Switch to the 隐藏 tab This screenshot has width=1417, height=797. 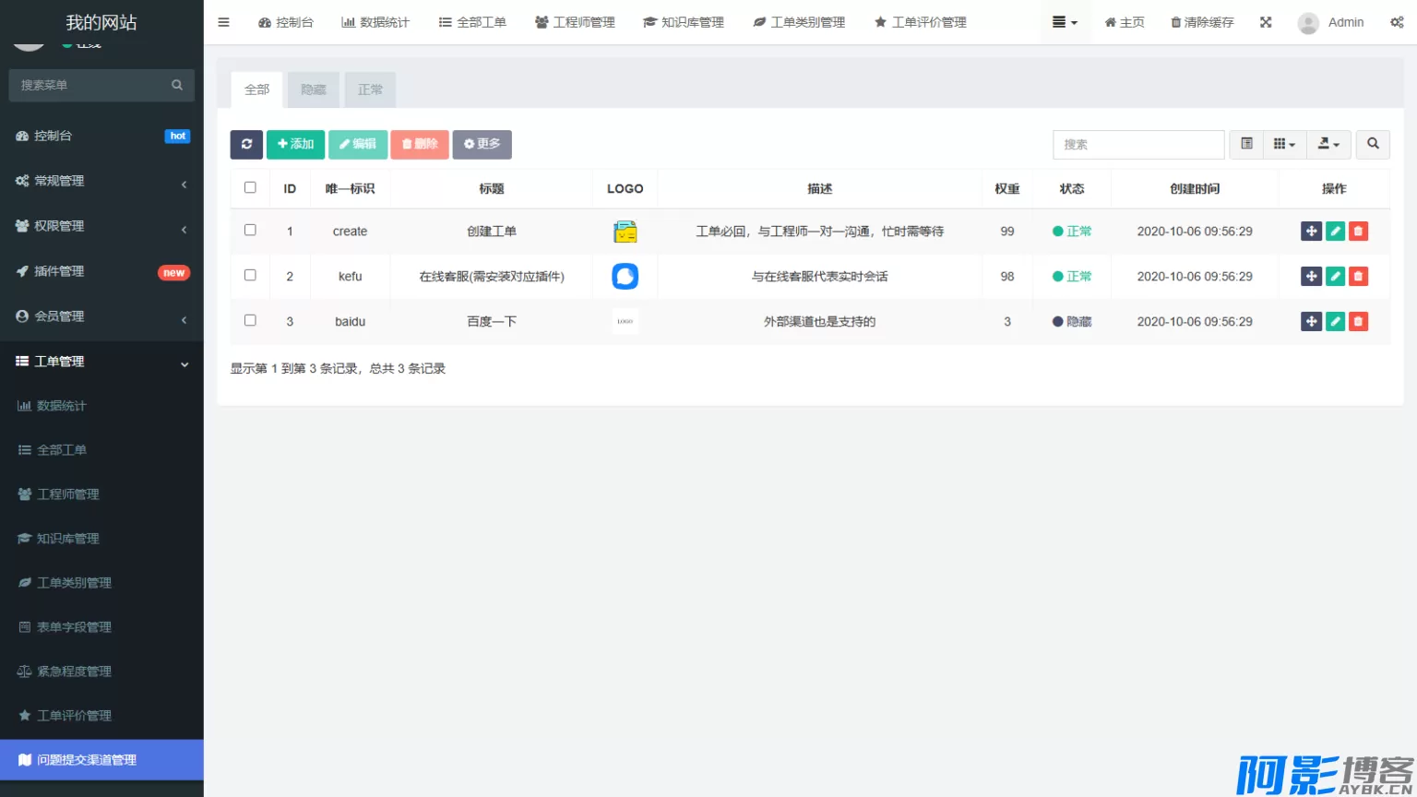tap(314, 89)
